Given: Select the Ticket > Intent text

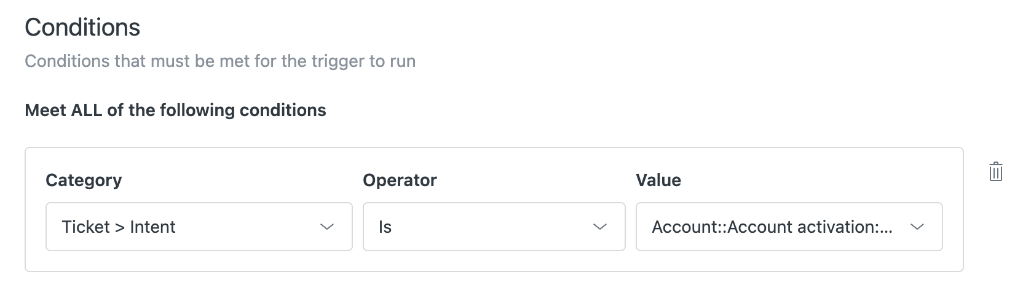Looking at the screenshot, I should [119, 227].
